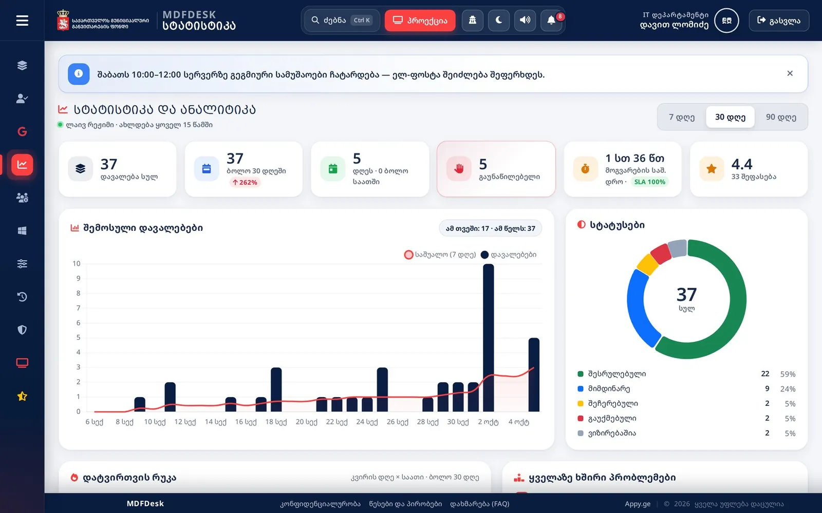Select the 90 დღე period tab
The width and height of the screenshot is (822, 513).
coord(781,117)
